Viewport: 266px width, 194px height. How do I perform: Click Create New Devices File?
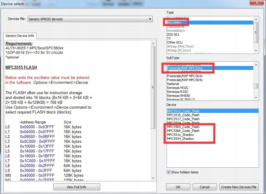point(239,187)
